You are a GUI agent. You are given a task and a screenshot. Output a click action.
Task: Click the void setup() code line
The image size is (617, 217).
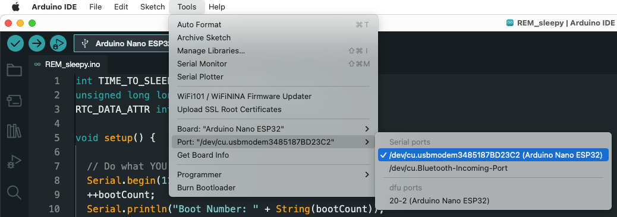tap(116, 138)
